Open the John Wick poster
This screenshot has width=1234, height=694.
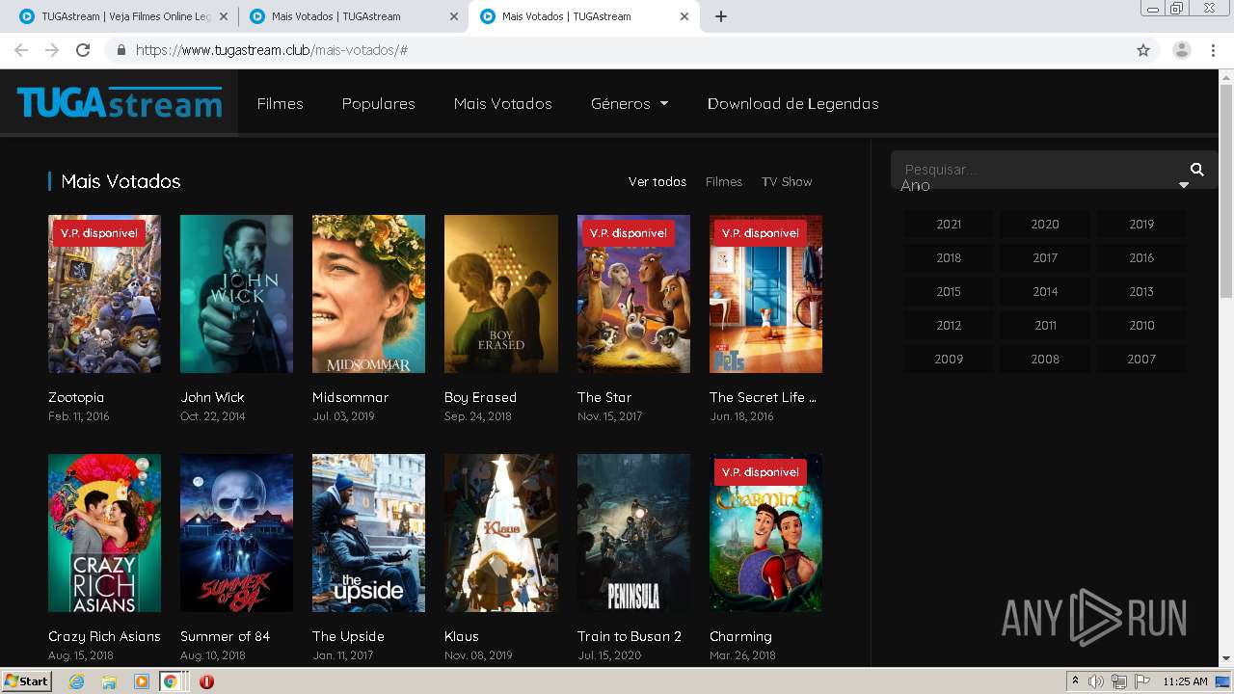click(x=236, y=294)
